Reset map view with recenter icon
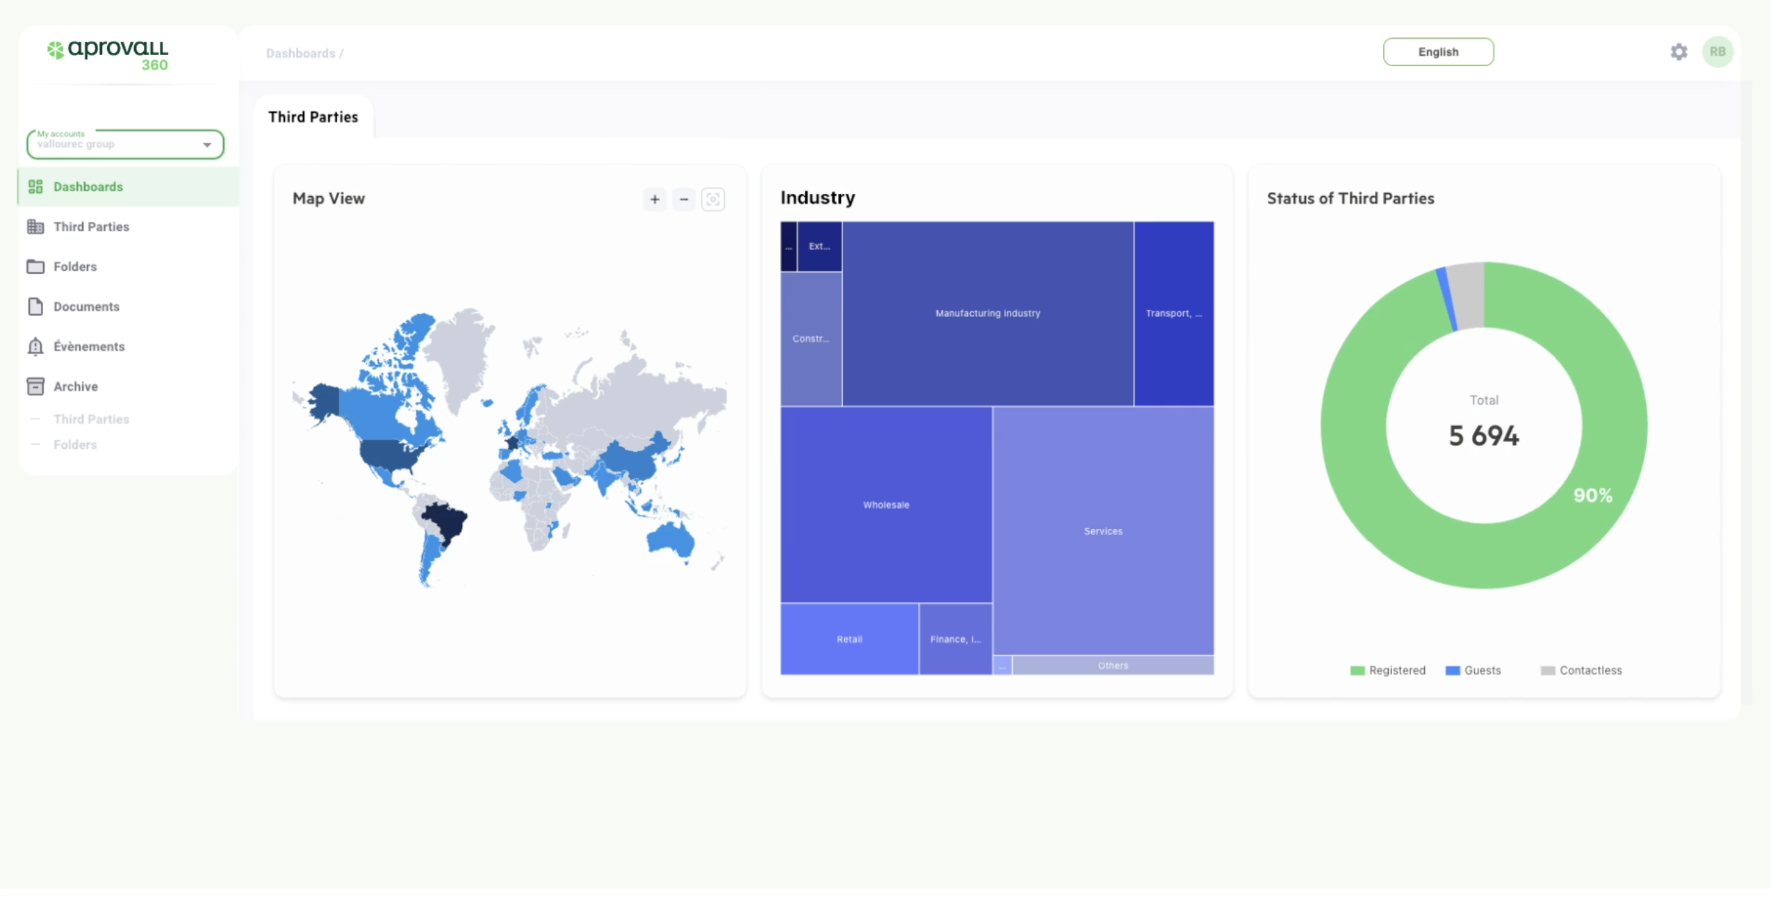 click(x=712, y=199)
